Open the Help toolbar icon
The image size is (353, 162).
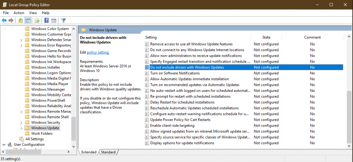47,21
